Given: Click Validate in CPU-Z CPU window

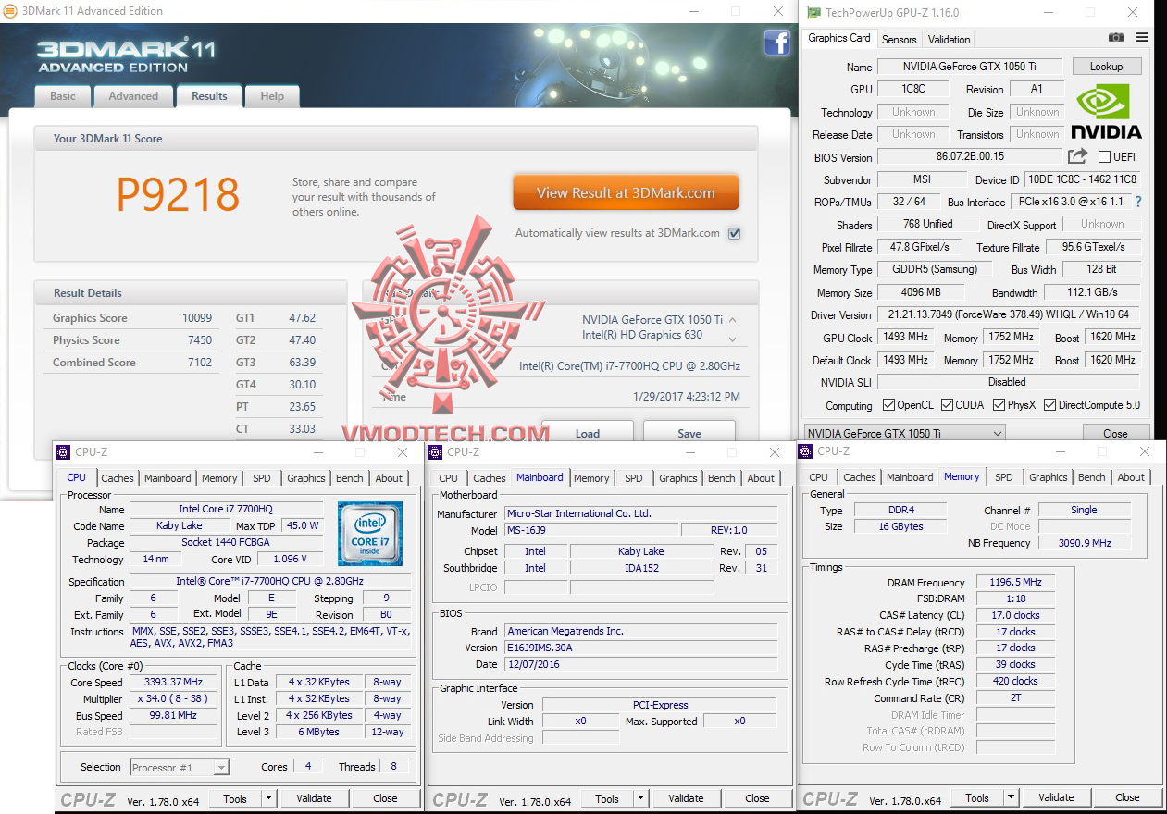Looking at the screenshot, I should tap(314, 798).
